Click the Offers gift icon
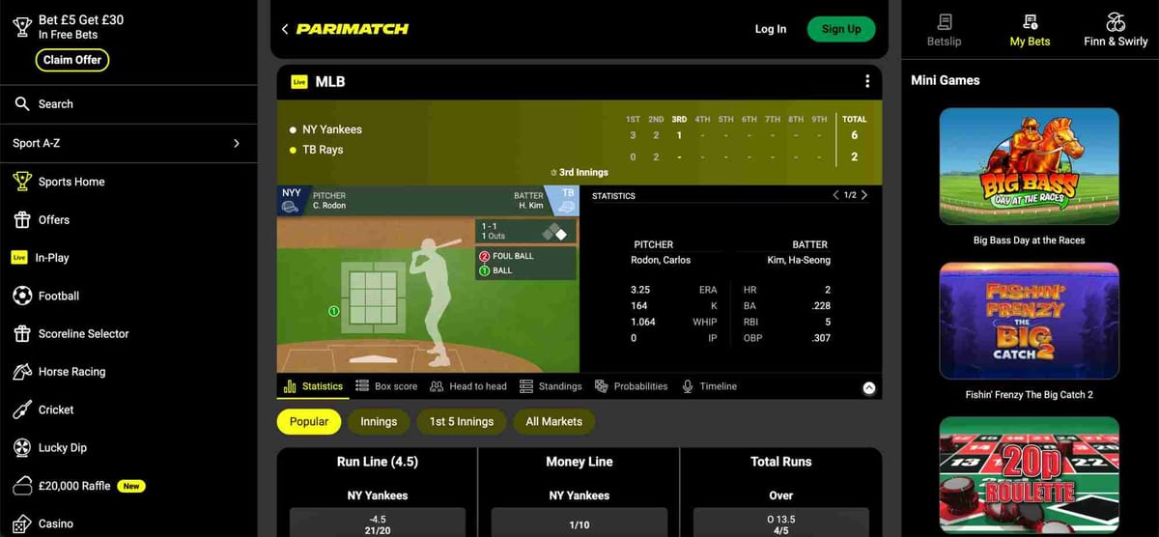The image size is (1159, 537). [22, 219]
